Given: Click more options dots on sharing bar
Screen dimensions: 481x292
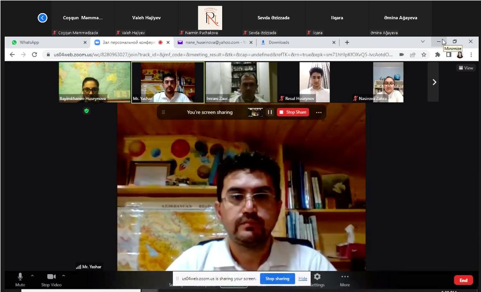Looking at the screenshot, I should click(x=318, y=112).
